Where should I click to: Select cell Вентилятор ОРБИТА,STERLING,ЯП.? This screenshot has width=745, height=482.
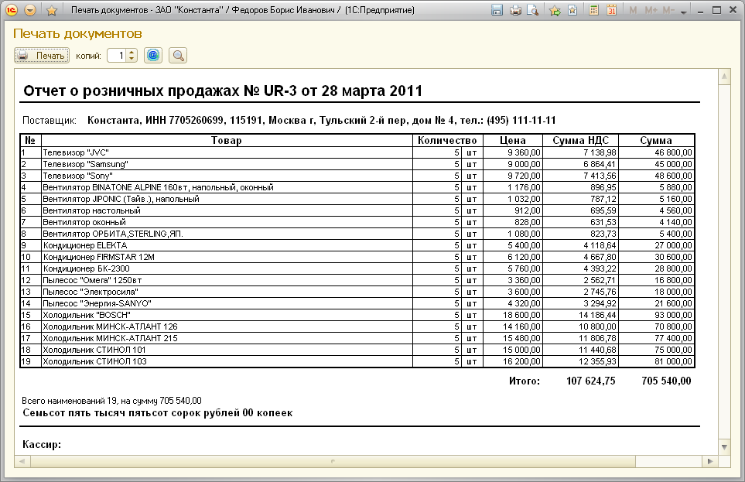pos(227,234)
